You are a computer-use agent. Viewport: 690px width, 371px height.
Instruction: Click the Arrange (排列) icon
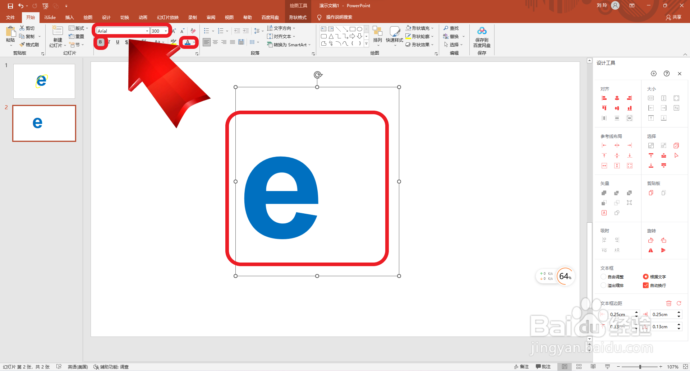[x=377, y=31]
